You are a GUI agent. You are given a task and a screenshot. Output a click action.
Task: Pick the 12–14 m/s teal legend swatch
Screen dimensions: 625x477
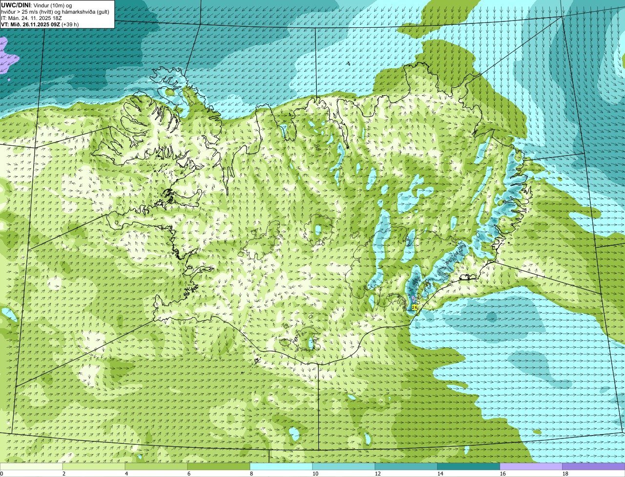click(406, 466)
